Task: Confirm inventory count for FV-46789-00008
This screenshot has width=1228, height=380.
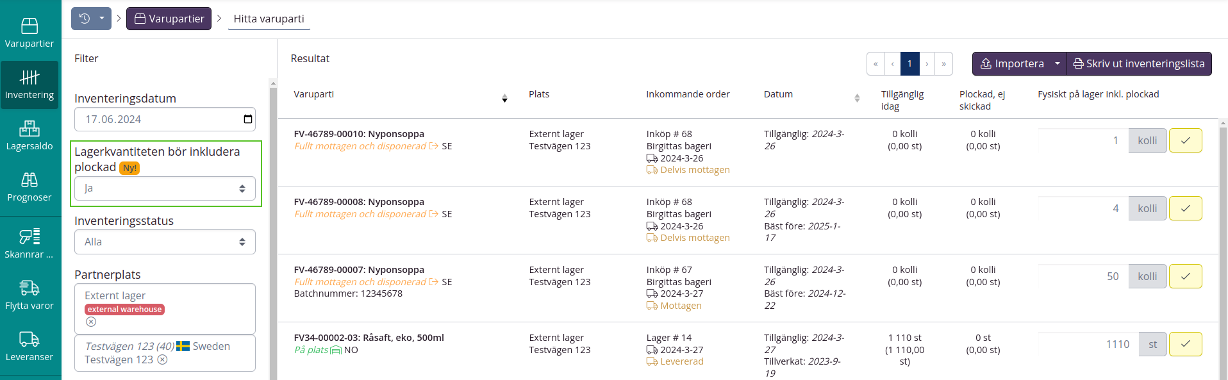Action: [1185, 208]
